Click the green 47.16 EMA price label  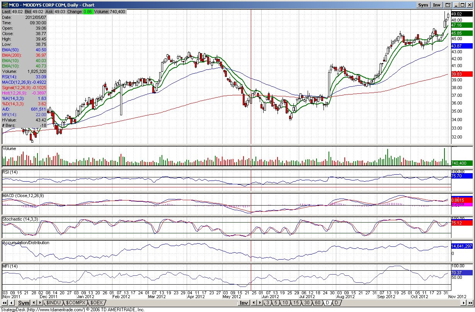pyautogui.click(x=461, y=25)
